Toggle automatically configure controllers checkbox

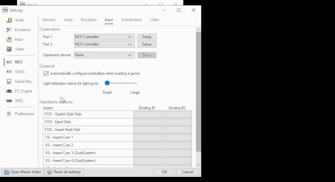click(46, 74)
